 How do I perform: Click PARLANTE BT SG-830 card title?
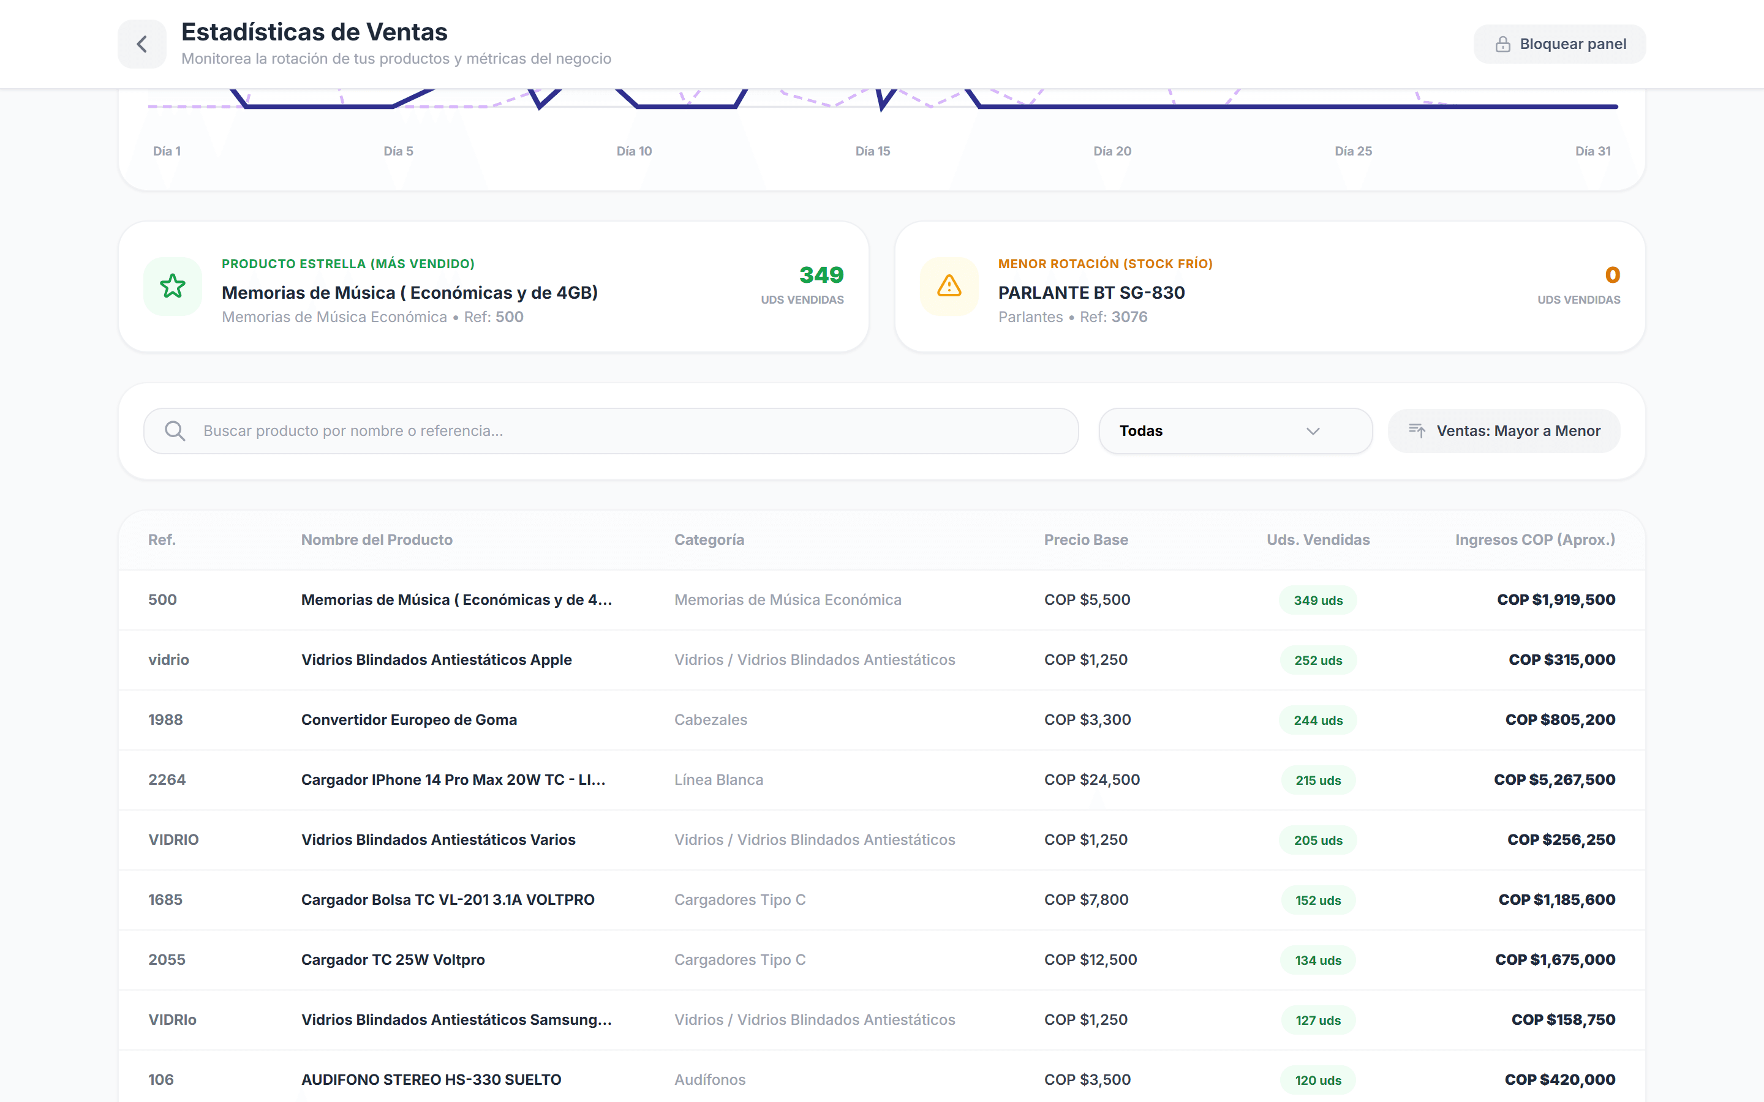pyautogui.click(x=1091, y=293)
